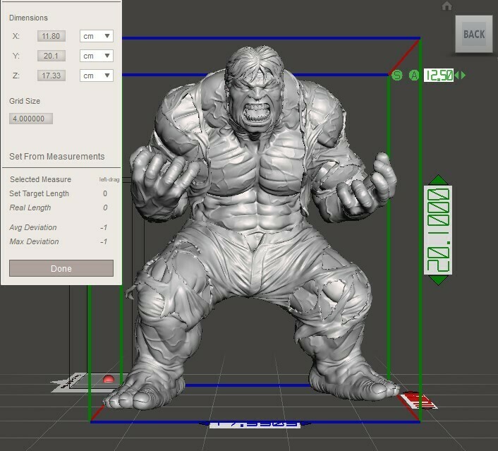Click the X dimension field showing 11.80
Screen dimensions: 498x451
tap(51, 36)
